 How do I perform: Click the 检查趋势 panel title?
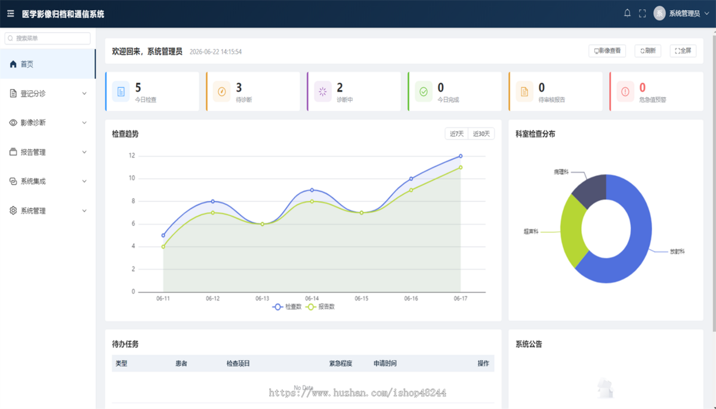[x=125, y=134]
